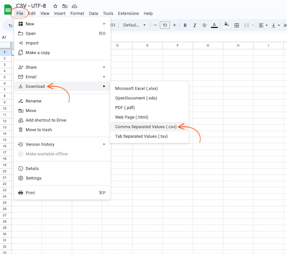The image size is (287, 254).
Task: Expand the New submenu
Action: 62,24
